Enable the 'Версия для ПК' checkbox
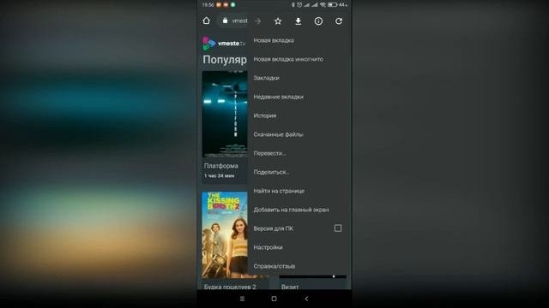The width and height of the screenshot is (549, 308). coord(338,228)
